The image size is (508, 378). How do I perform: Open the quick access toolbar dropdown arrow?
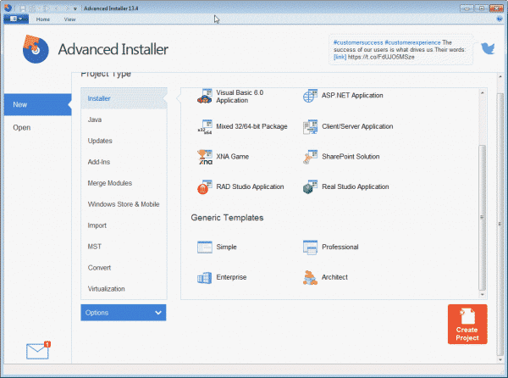(x=75, y=8)
